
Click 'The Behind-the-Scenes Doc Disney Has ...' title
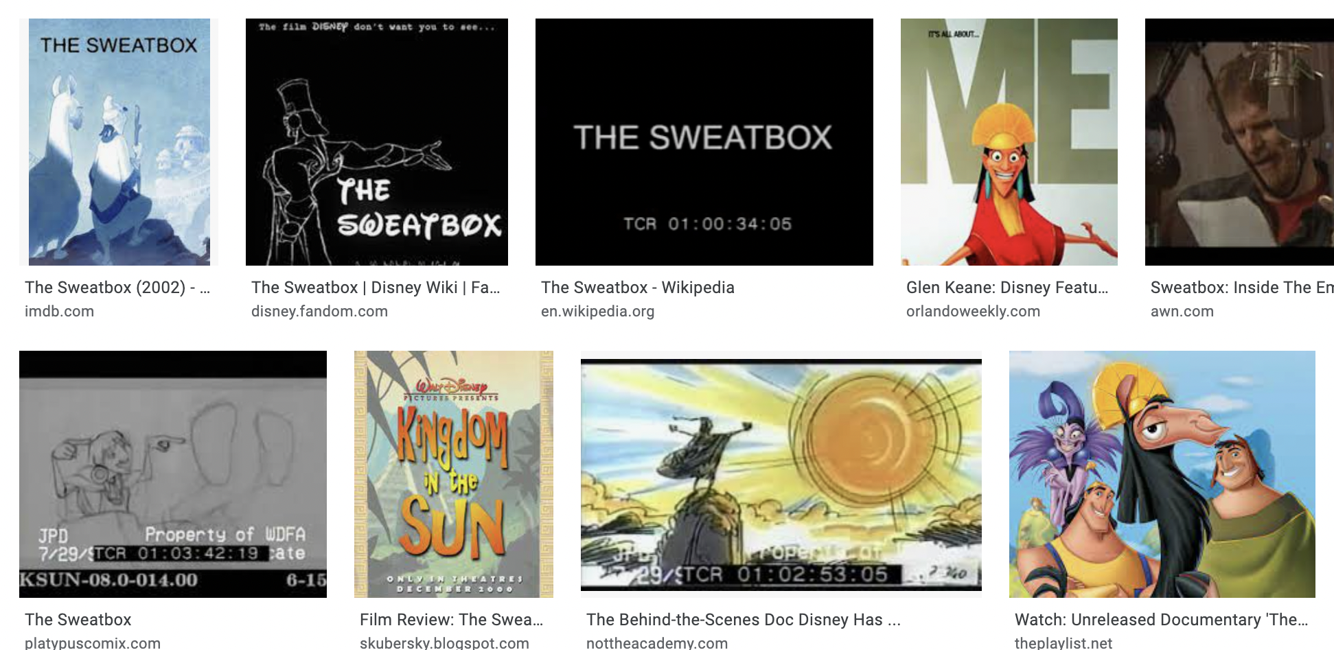744,620
